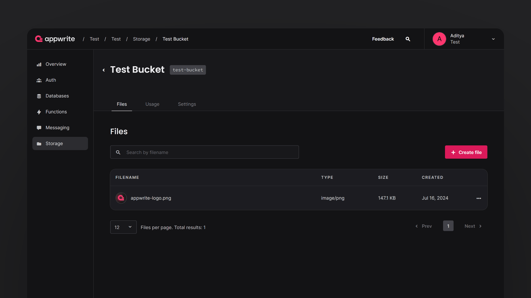Select page 1 in pagination
The width and height of the screenshot is (531, 298).
pyautogui.click(x=448, y=226)
